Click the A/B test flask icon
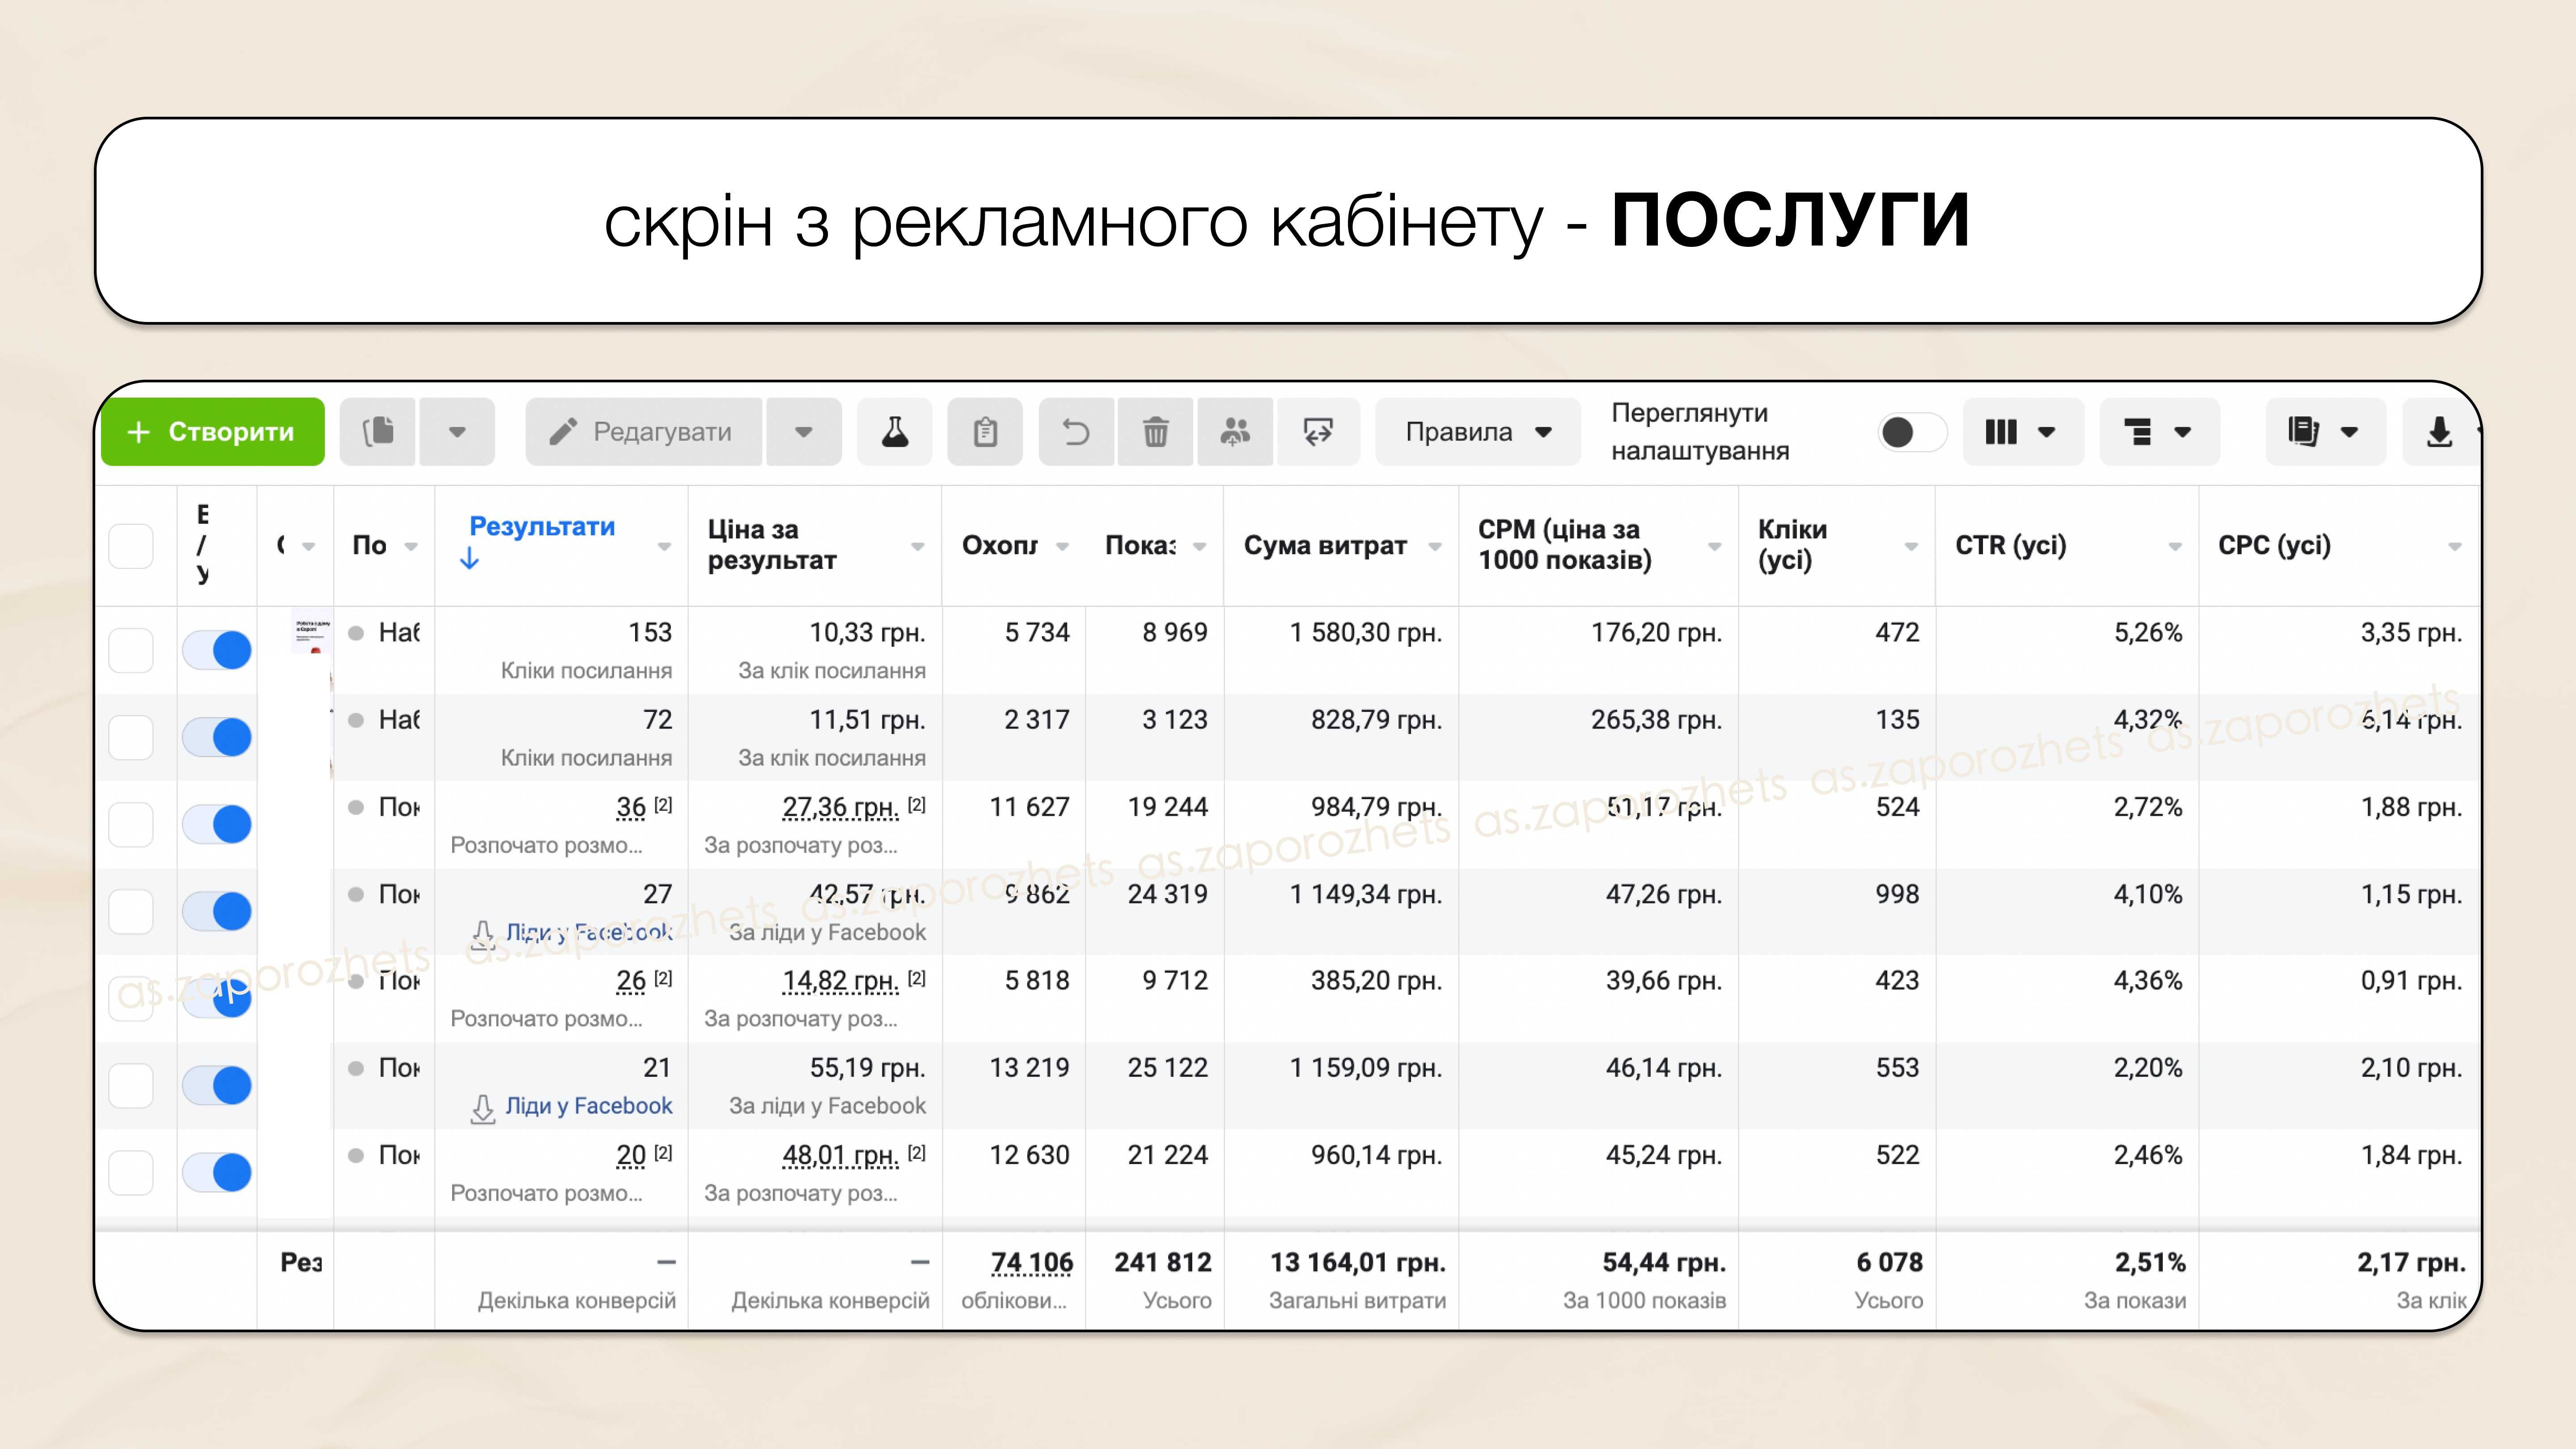Viewport: 2576px width, 1449px height. (895, 432)
